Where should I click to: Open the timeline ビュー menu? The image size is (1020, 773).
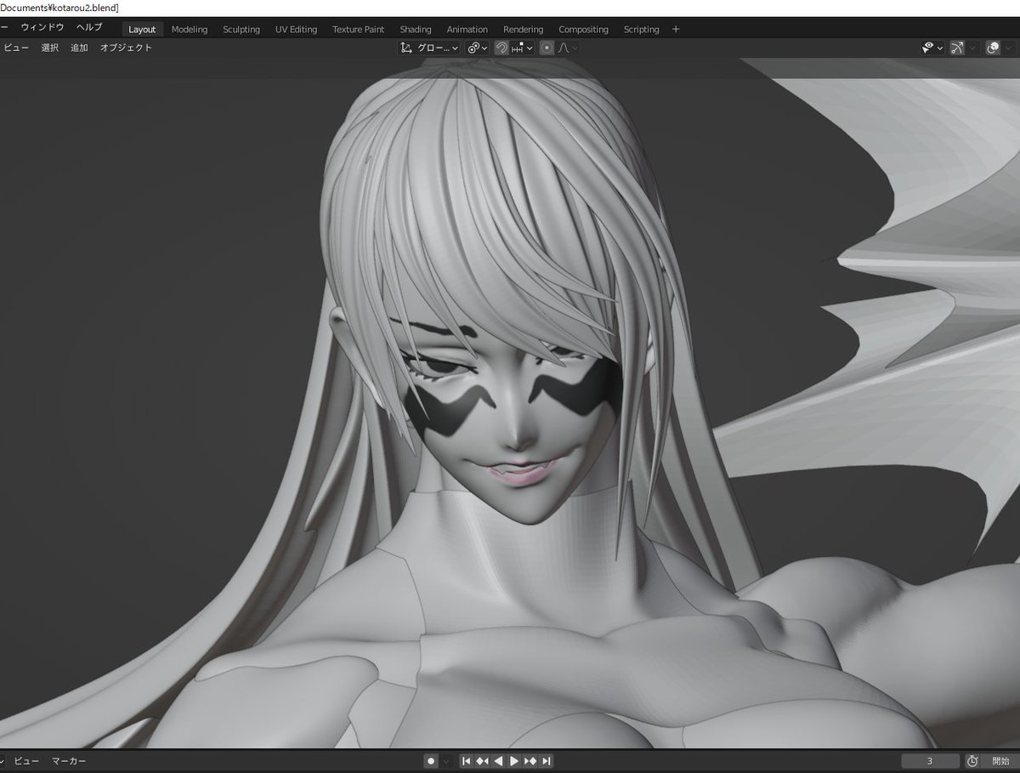[x=26, y=761]
